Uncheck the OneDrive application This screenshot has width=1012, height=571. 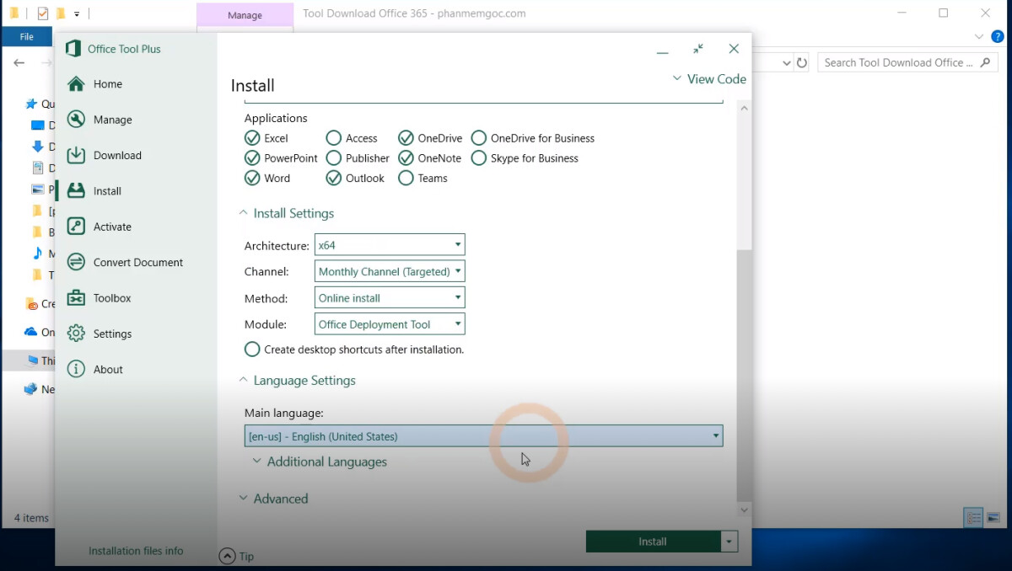point(406,138)
